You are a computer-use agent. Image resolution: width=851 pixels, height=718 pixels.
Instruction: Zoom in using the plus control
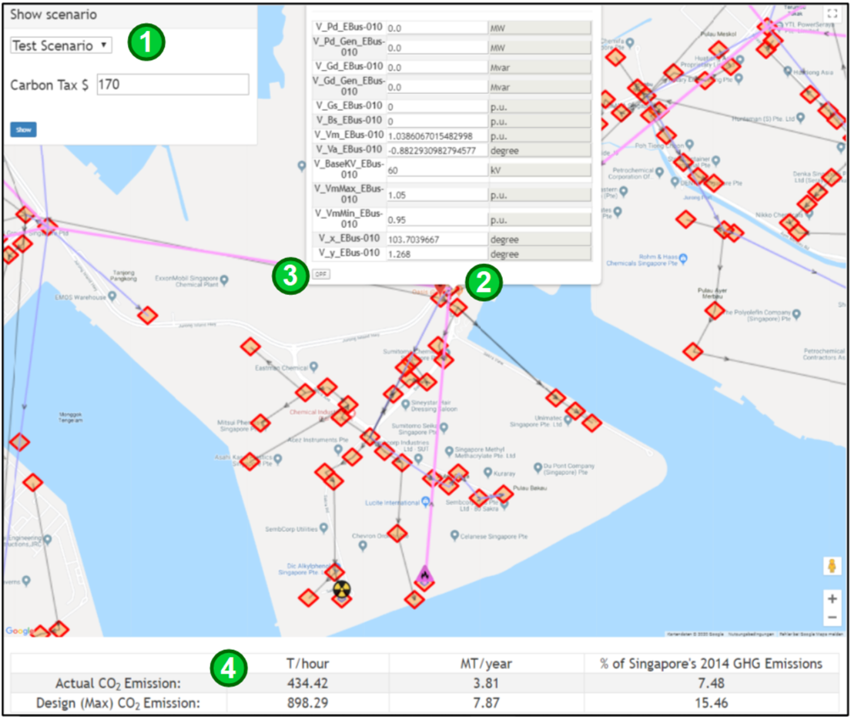coord(832,599)
